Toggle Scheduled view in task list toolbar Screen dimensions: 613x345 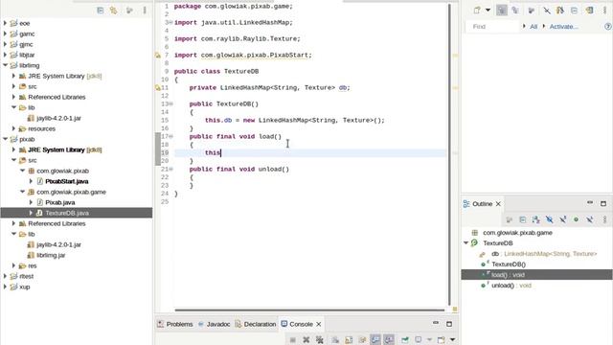515,11
